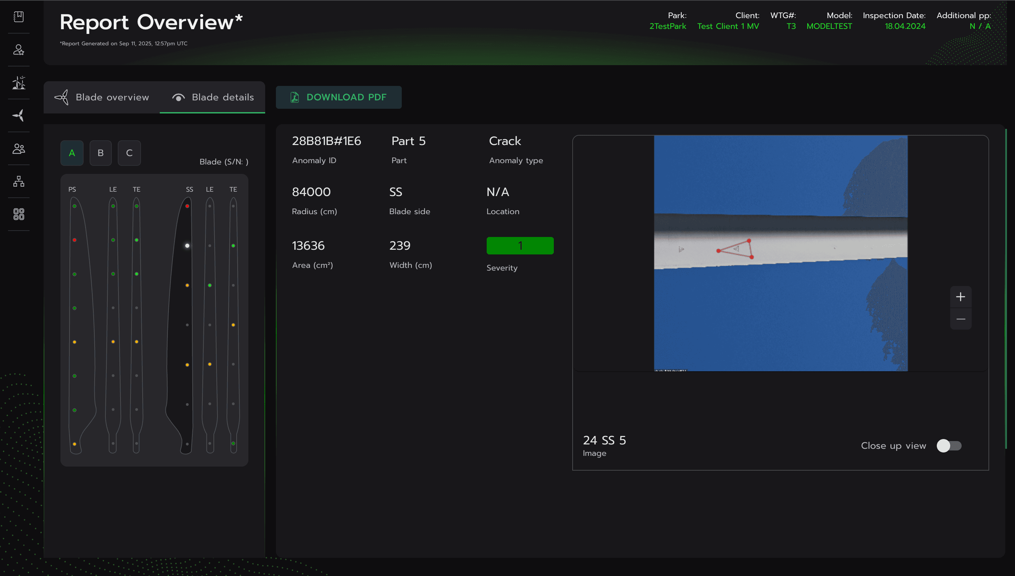Click the user with star sidebar icon

click(x=18, y=49)
